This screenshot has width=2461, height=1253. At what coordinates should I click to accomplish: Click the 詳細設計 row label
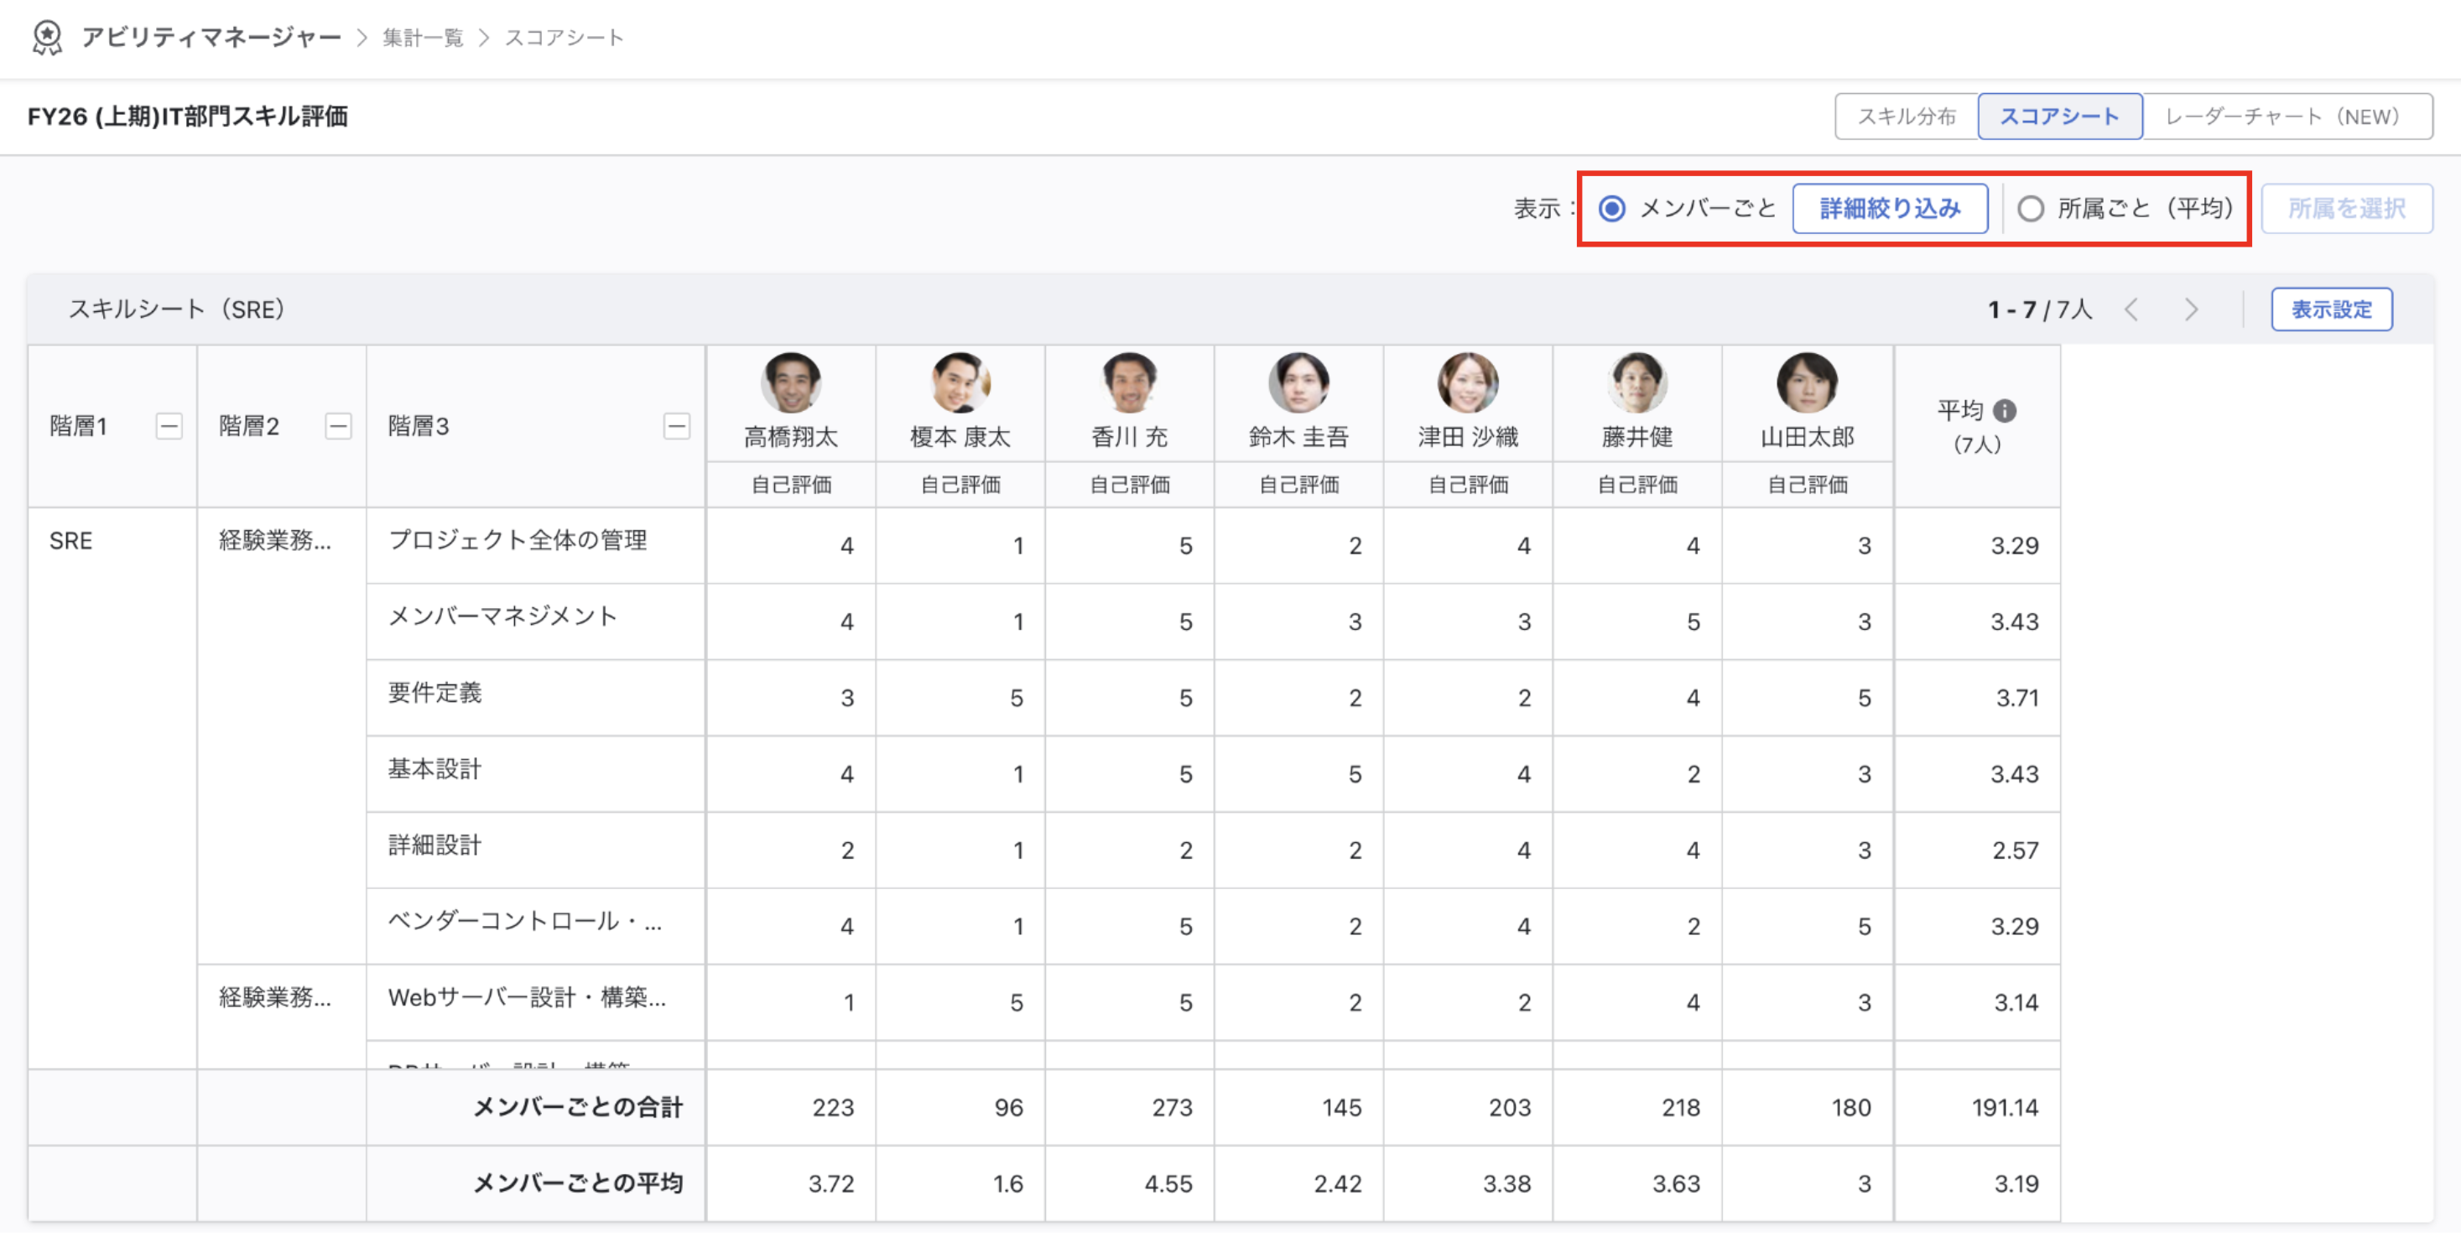[434, 845]
